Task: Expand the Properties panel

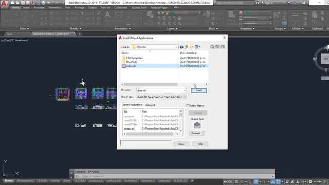Action: (247, 29)
